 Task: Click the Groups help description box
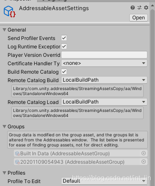[77, 140]
